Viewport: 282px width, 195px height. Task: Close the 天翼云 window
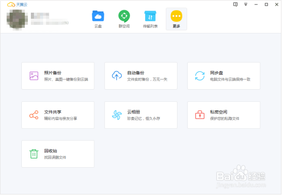[x=276, y=5]
